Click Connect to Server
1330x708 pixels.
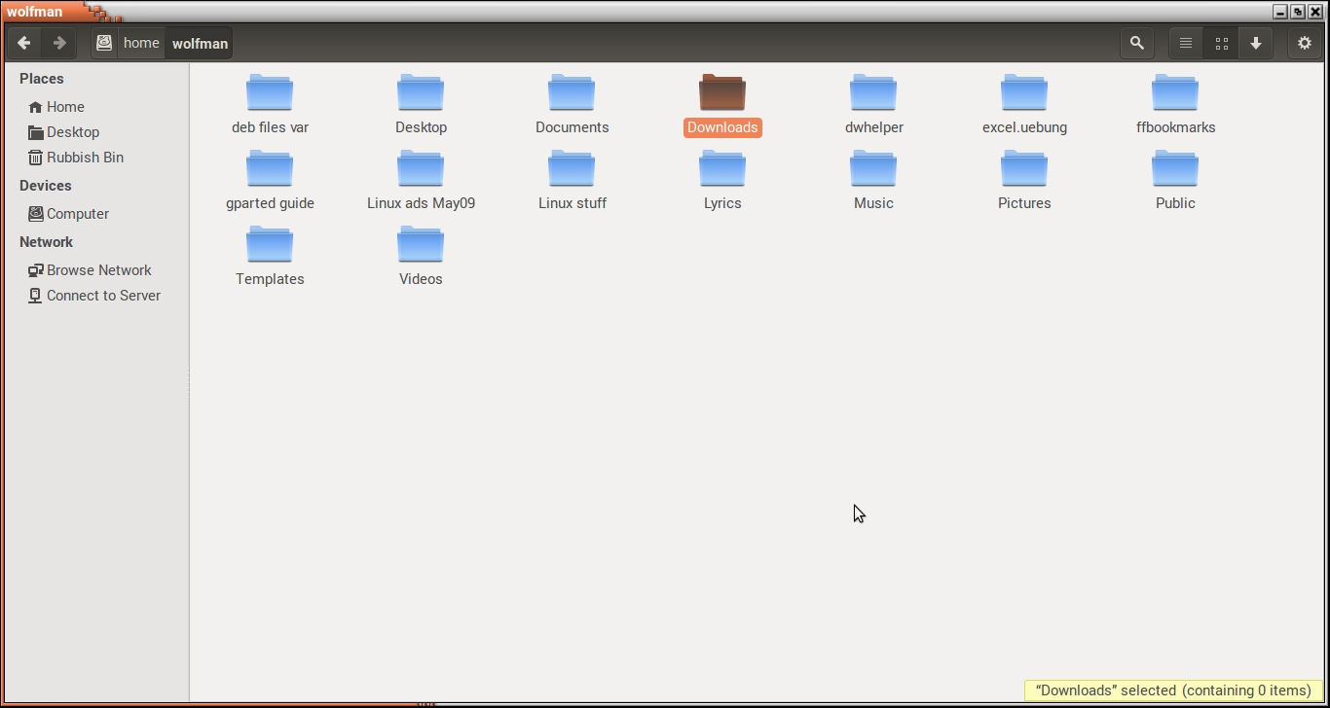(103, 296)
